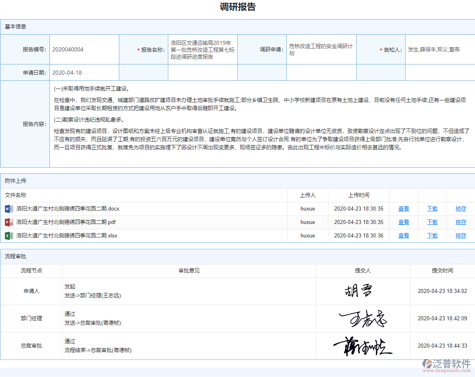Collapse the 流程审批 section header

click(x=16, y=257)
